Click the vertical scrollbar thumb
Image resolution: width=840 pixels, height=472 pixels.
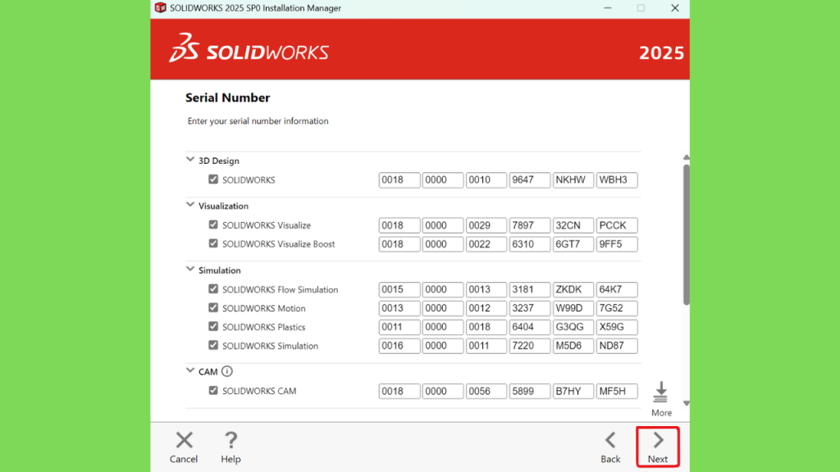[687, 234]
